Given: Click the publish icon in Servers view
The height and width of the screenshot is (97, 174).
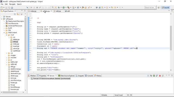Looking at the screenshot, I should click(163, 76).
